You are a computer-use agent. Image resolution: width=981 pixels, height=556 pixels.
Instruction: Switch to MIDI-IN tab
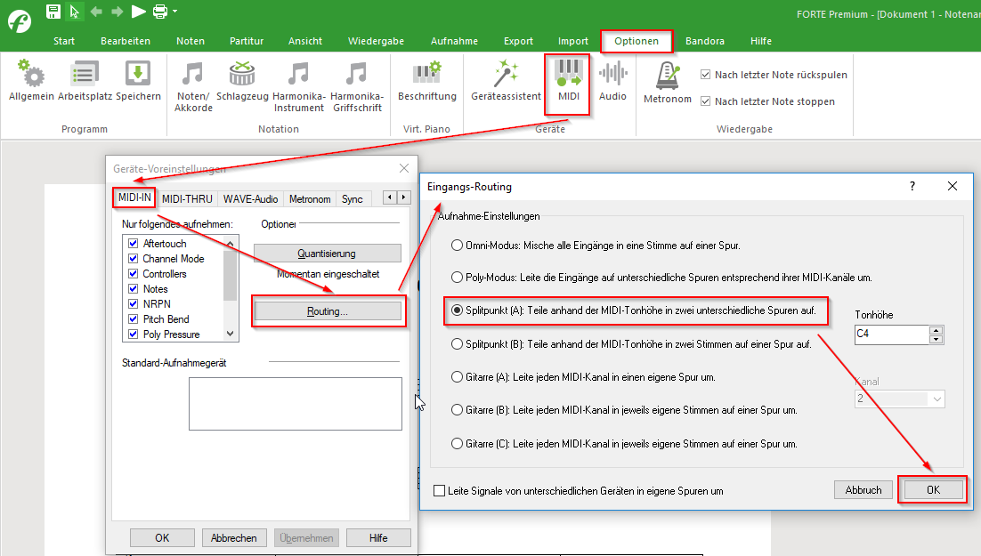click(134, 197)
